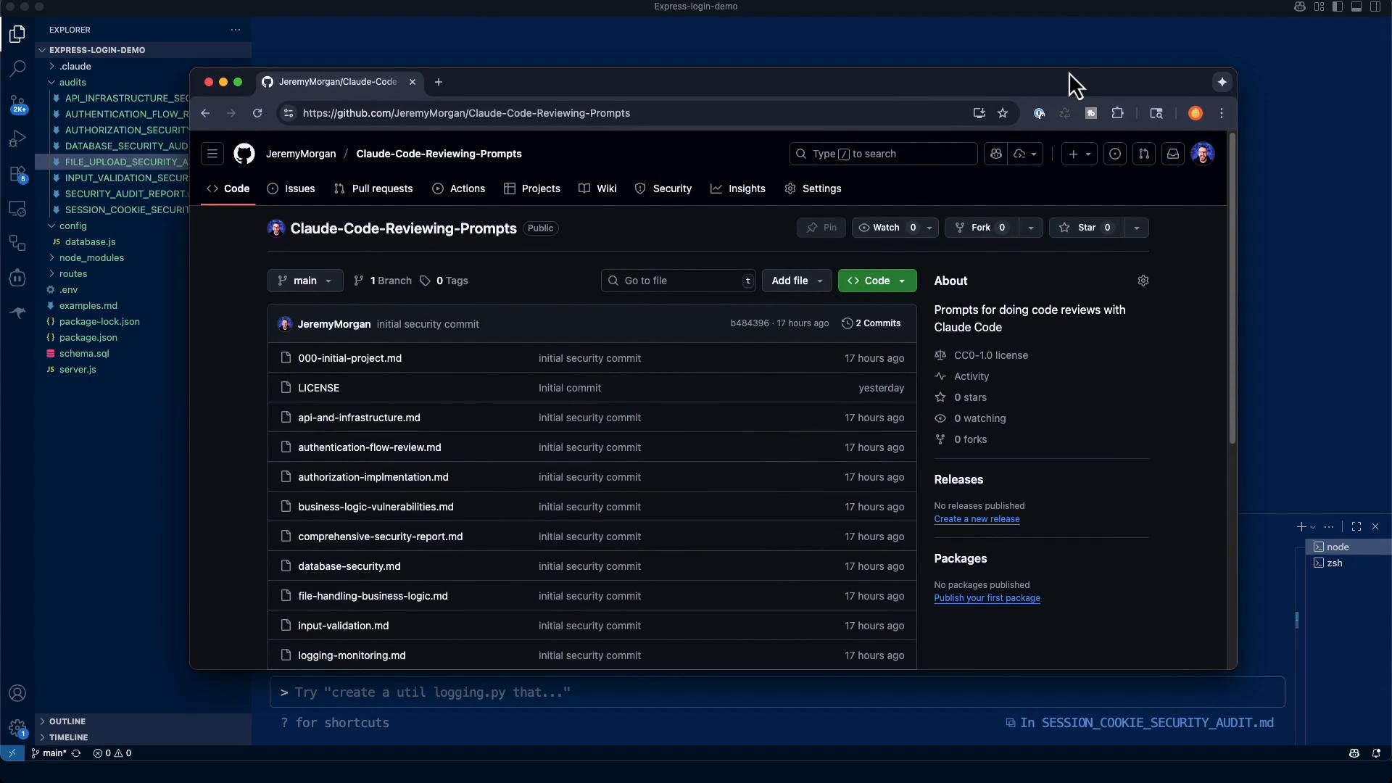Open the new browser tab plus button
Screen dimensions: 1392x783
[439, 82]
